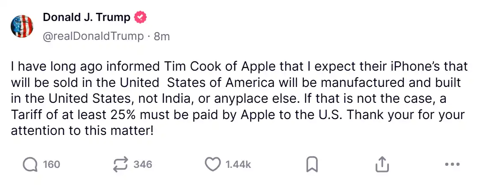View the 346 reposts count
This screenshot has width=483, height=185.
coord(142,164)
